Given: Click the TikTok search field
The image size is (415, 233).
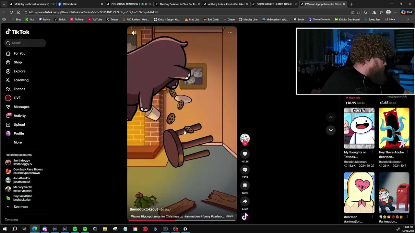Looking at the screenshot, I should point(25,43).
